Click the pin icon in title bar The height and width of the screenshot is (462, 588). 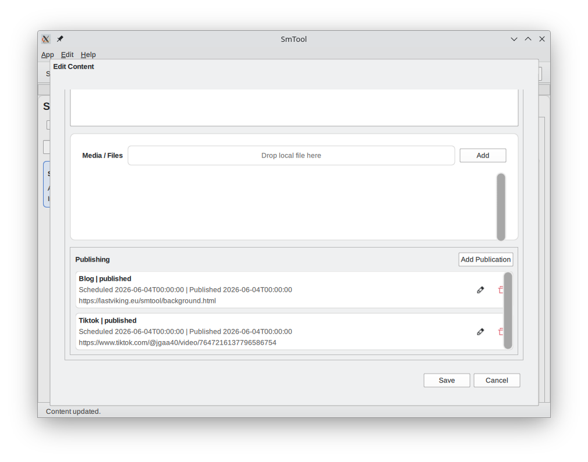[60, 39]
